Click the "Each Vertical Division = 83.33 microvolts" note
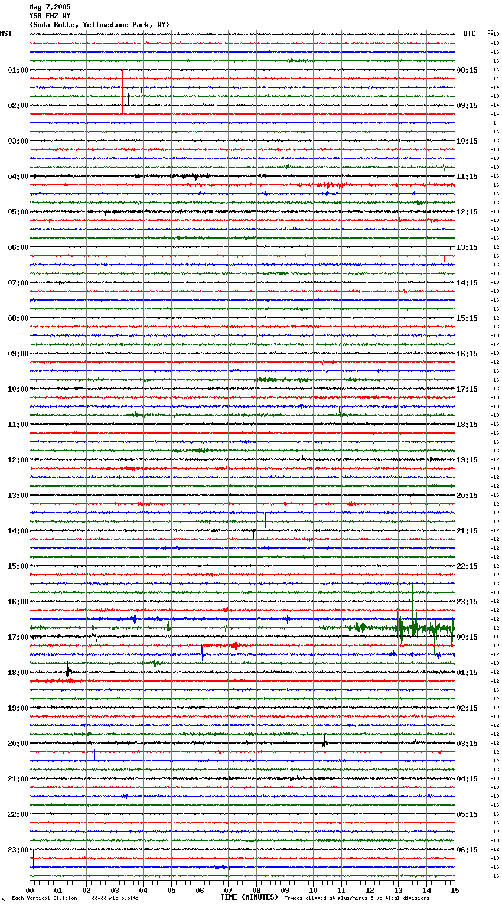The width and height of the screenshot is (502, 906). 75,898
